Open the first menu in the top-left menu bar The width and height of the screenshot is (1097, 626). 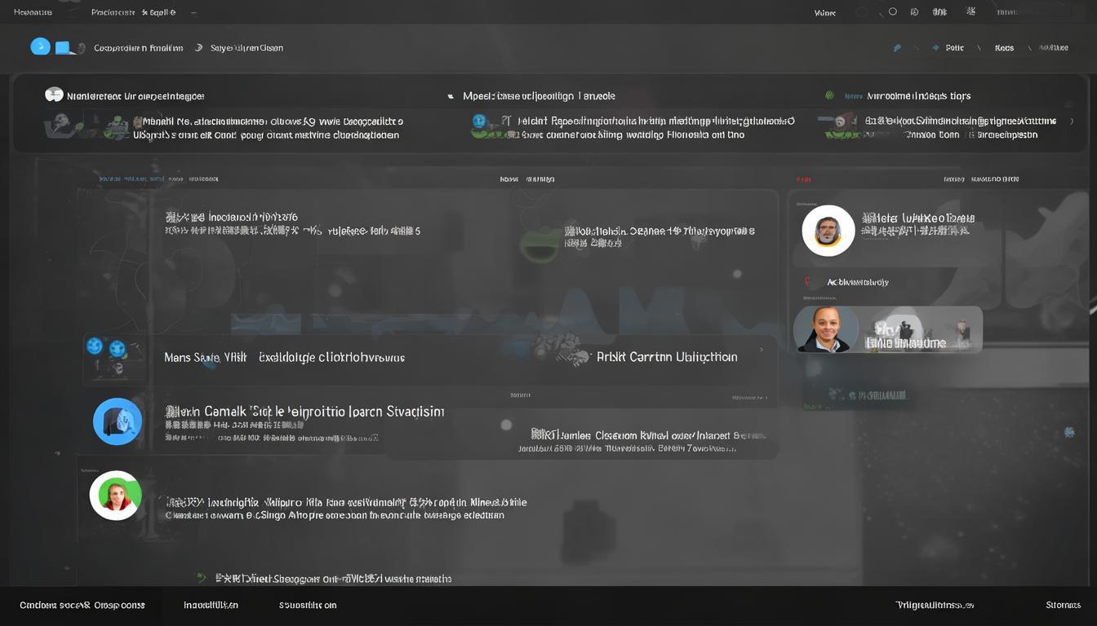[x=33, y=12]
